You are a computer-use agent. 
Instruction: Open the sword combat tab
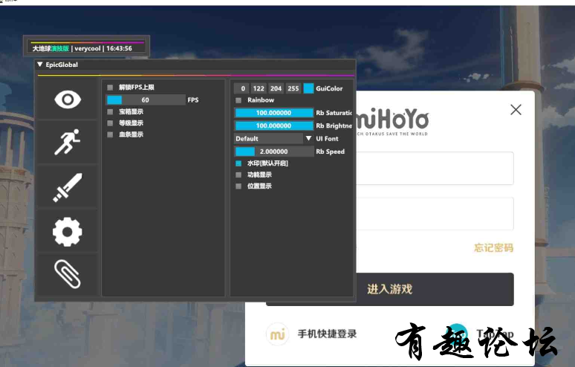click(68, 187)
